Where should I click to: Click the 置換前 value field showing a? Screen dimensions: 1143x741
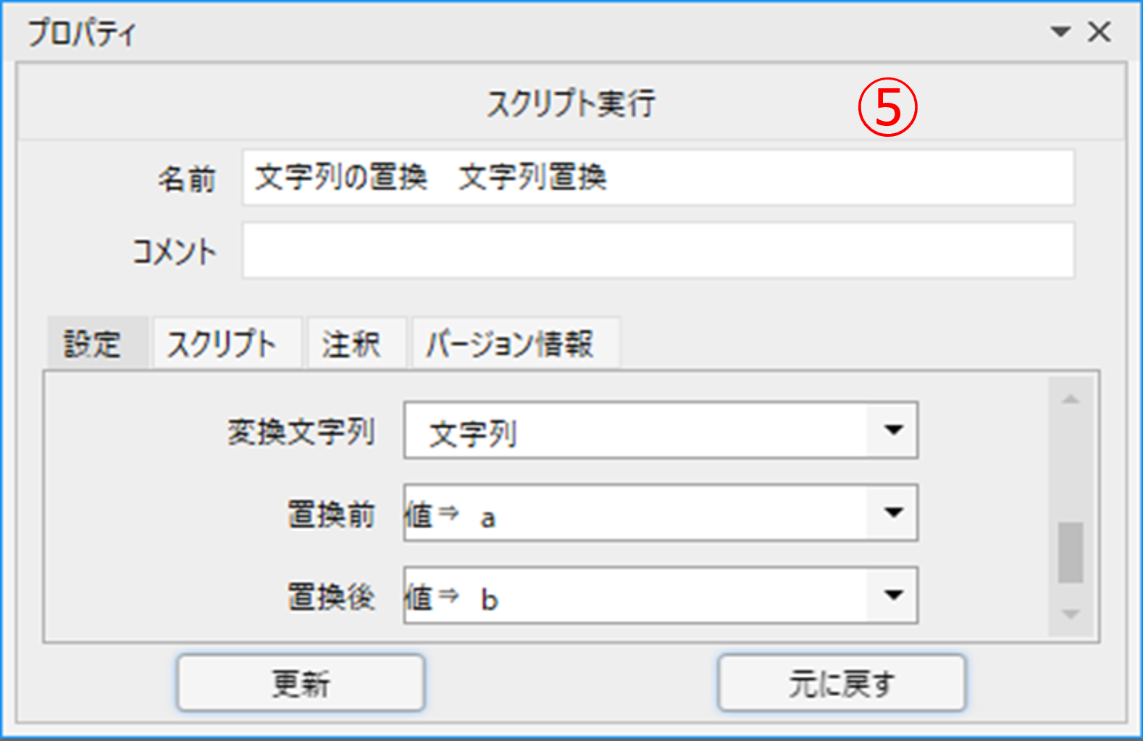636,512
